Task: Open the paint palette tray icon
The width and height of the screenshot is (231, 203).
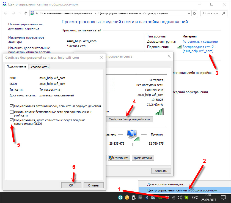Action: 127,197
